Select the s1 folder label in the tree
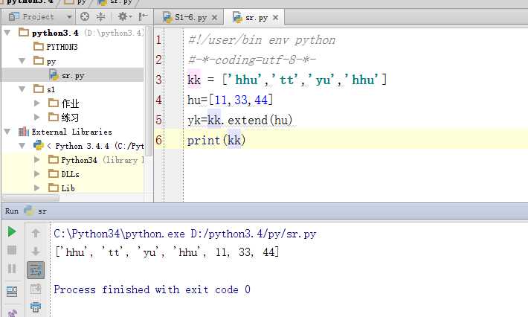This screenshot has width=528, height=317. pos(51,89)
